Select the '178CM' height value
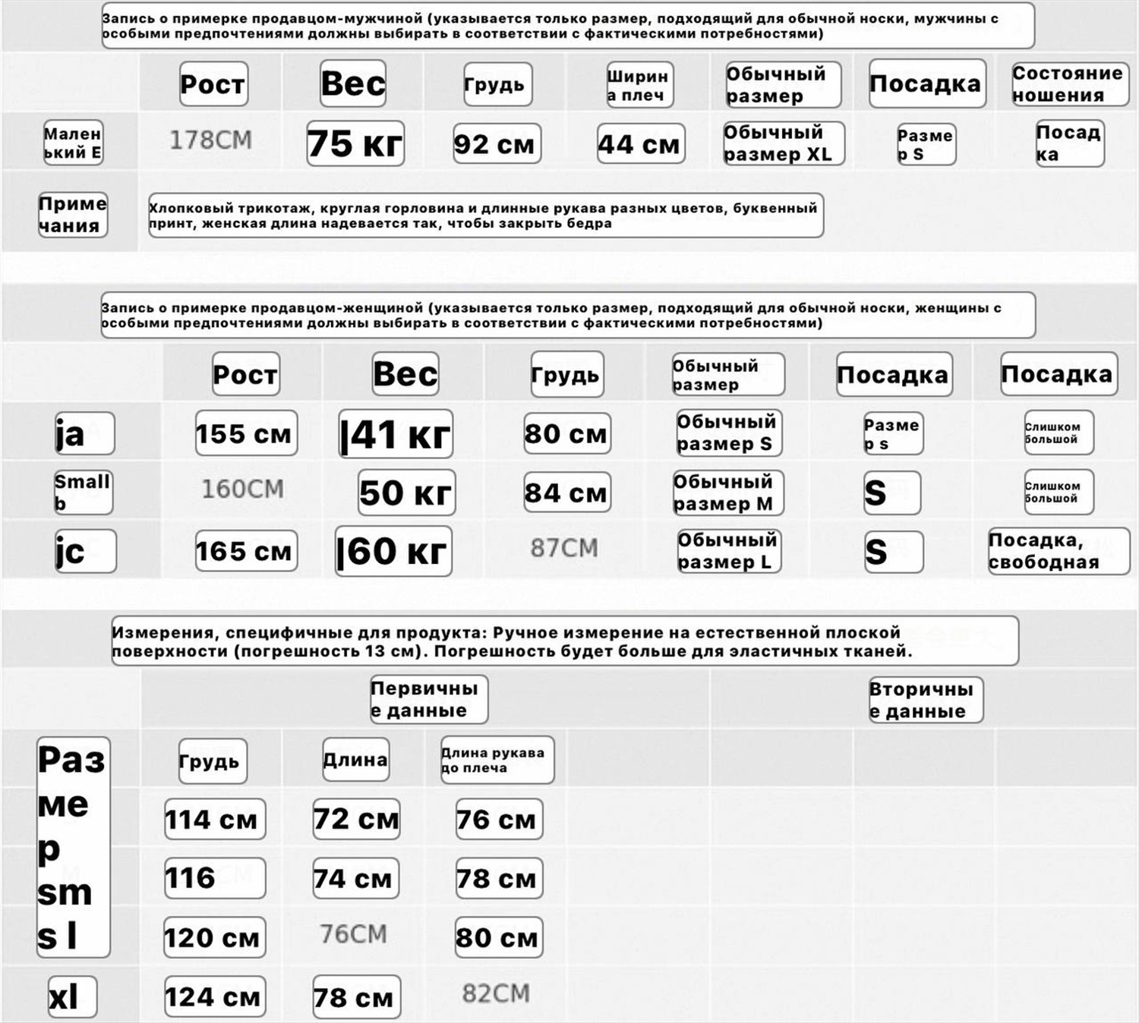Image resolution: width=1139 pixels, height=1023 pixels. click(x=210, y=140)
